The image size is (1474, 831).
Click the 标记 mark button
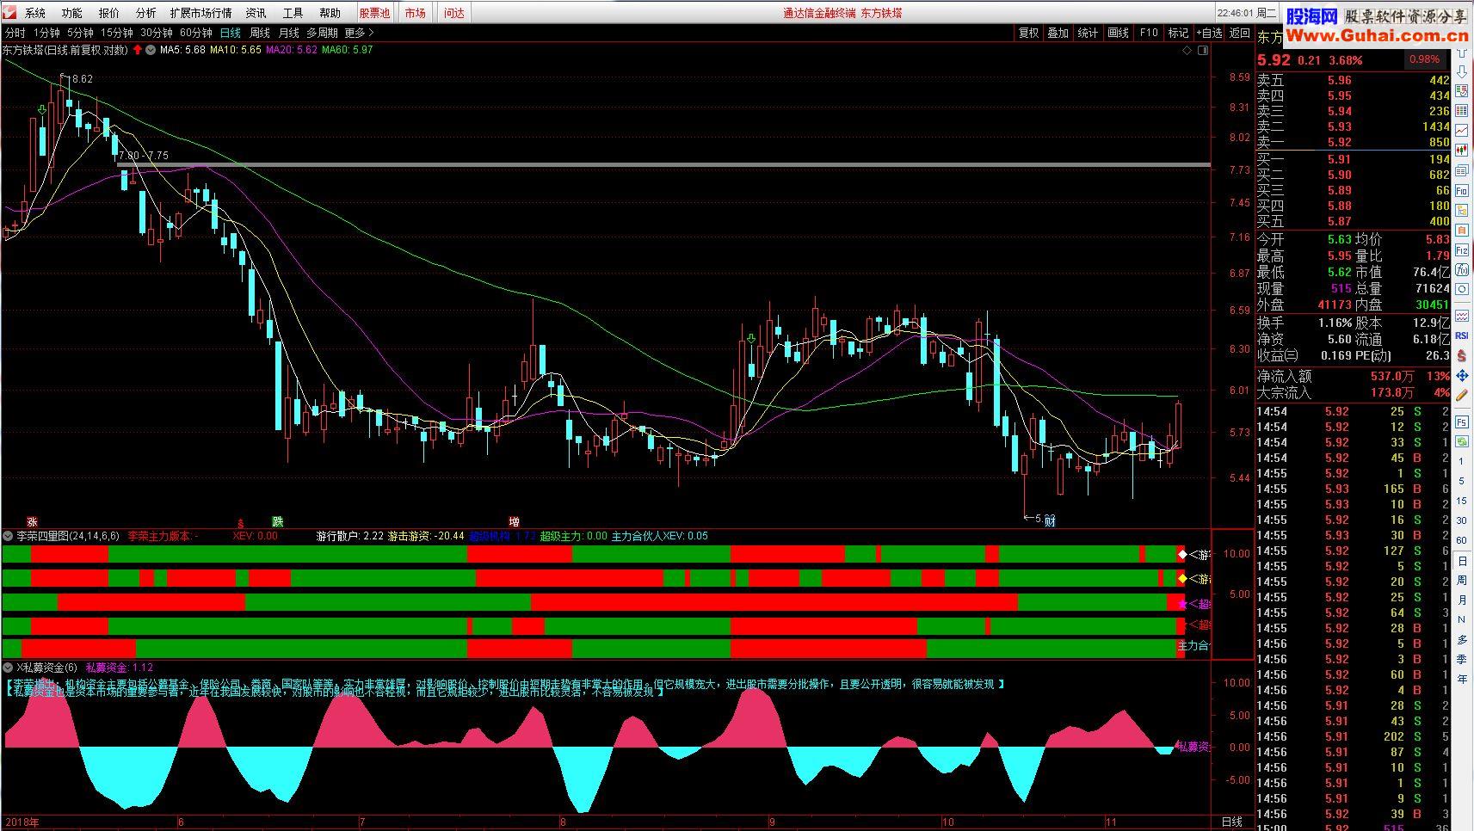[1178, 33]
